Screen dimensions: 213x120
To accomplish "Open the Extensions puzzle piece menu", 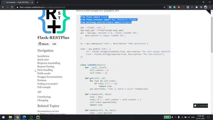I will pyautogui.click(x=197, y=7).
